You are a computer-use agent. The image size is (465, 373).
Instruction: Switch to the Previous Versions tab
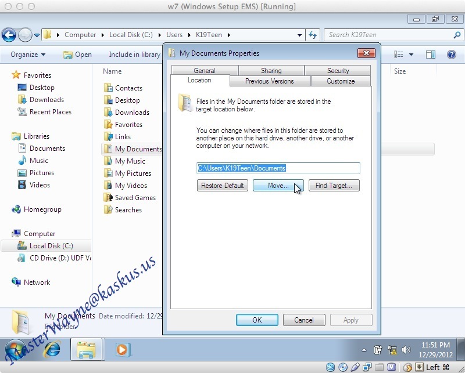pyautogui.click(x=270, y=81)
